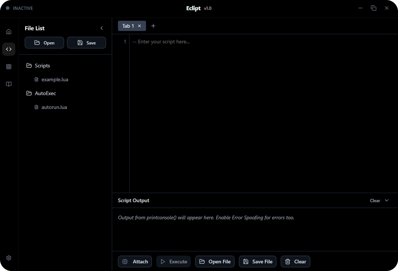Close the Eclipt window

coord(387,8)
